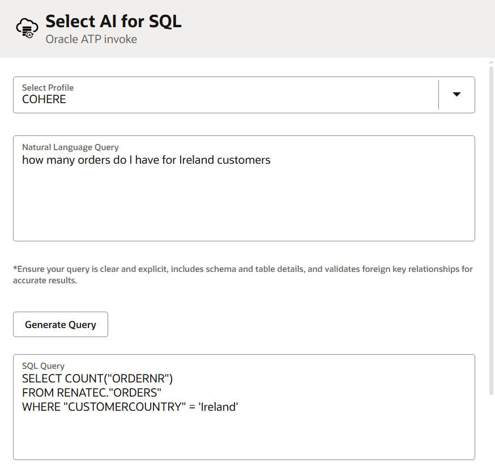Screen dimensions: 495x468
Task: Click the "Select AI for SQL" title
Action: [x=113, y=22]
